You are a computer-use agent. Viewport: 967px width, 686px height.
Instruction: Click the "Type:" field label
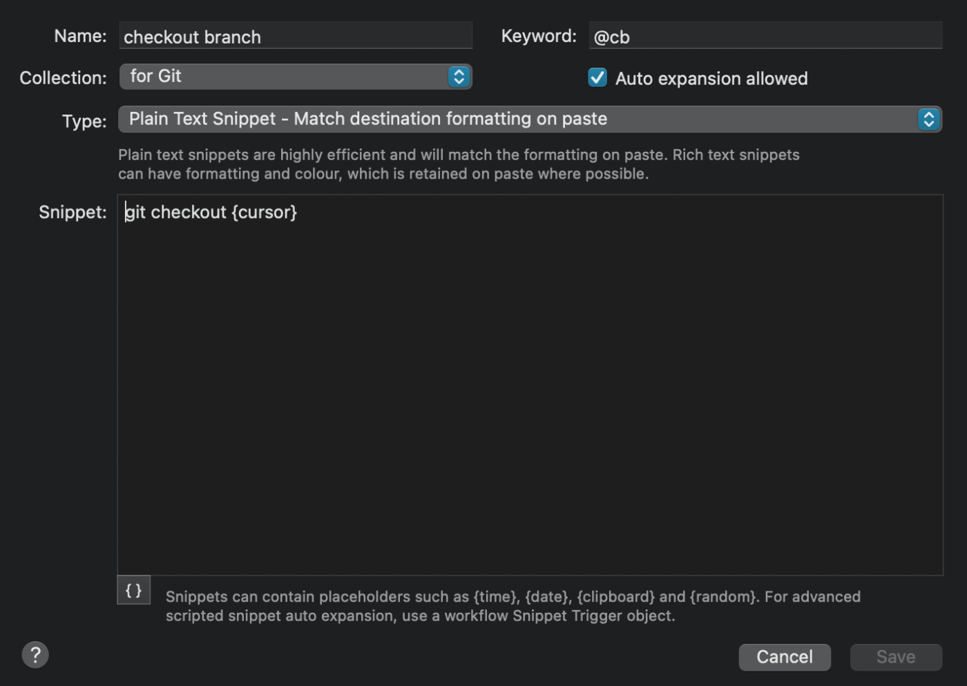(x=84, y=121)
